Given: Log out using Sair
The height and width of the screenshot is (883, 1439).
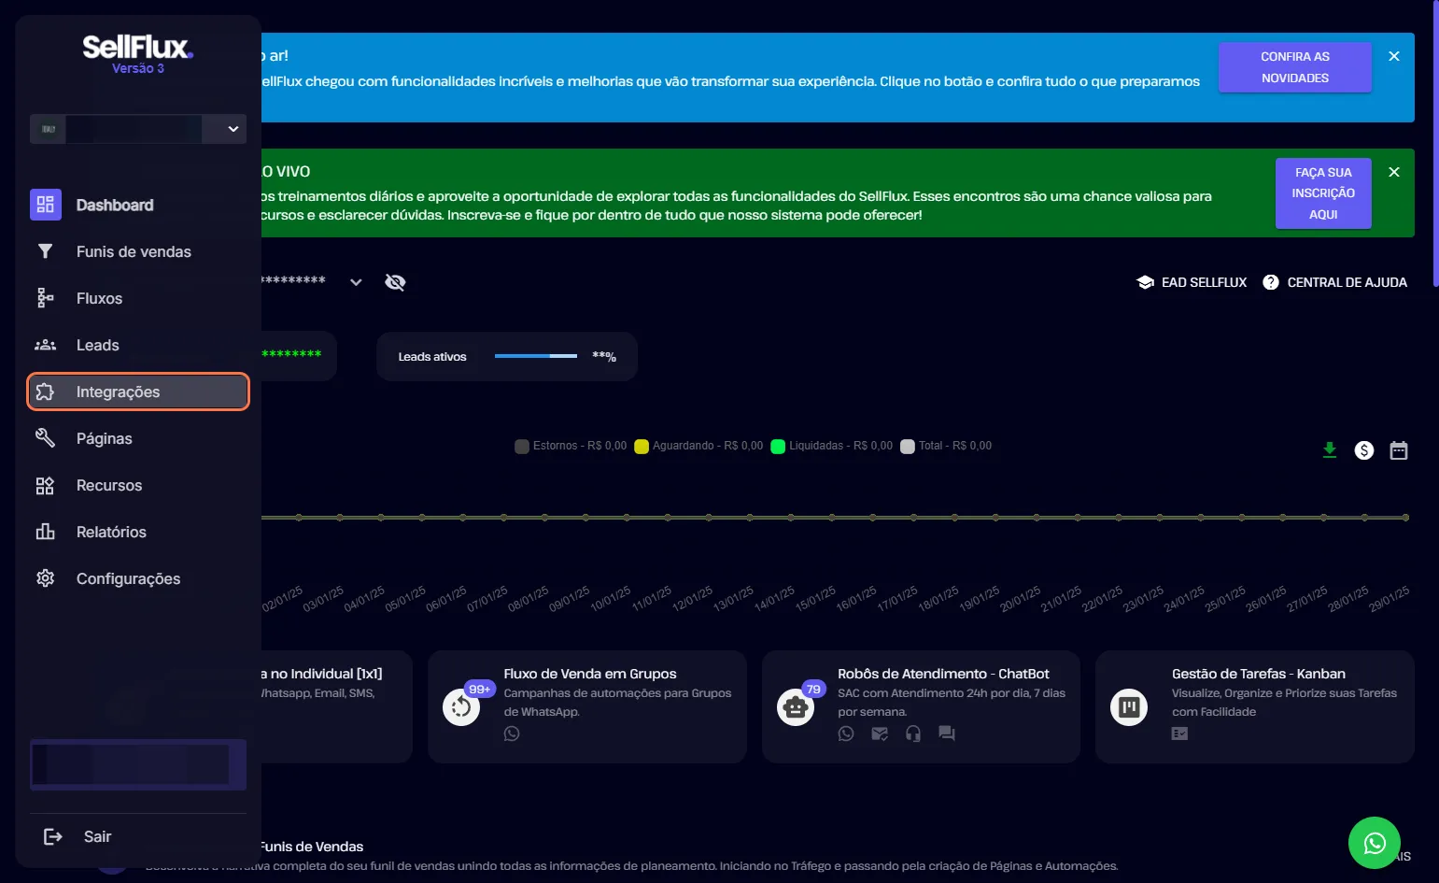Looking at the screenshot, I should tap(138, 836).
